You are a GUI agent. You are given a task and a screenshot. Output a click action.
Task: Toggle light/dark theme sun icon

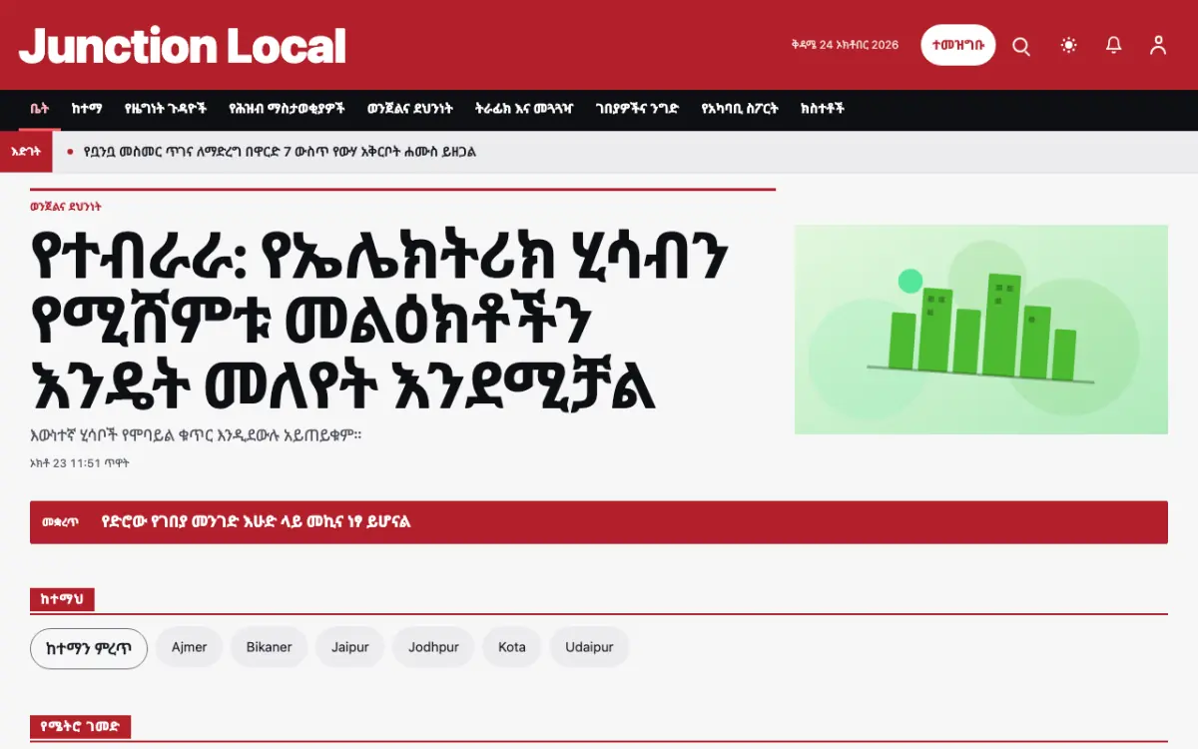coord(1069,45)
